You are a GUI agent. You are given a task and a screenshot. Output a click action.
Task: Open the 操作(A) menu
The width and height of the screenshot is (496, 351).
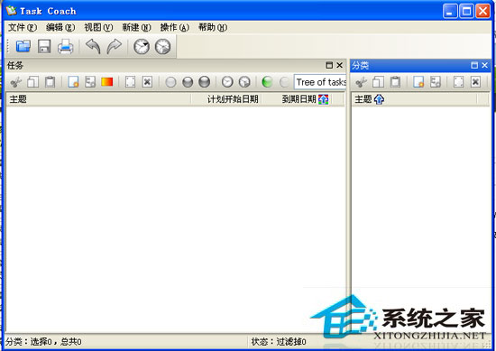pos(175,28)
